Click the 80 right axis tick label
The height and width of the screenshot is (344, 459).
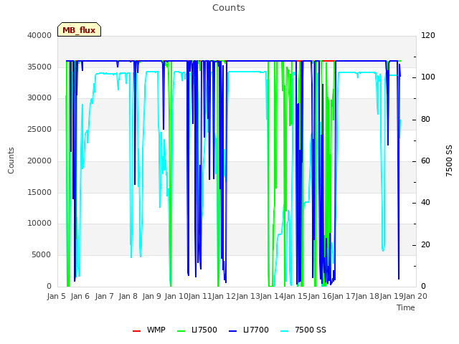(425, 120)
